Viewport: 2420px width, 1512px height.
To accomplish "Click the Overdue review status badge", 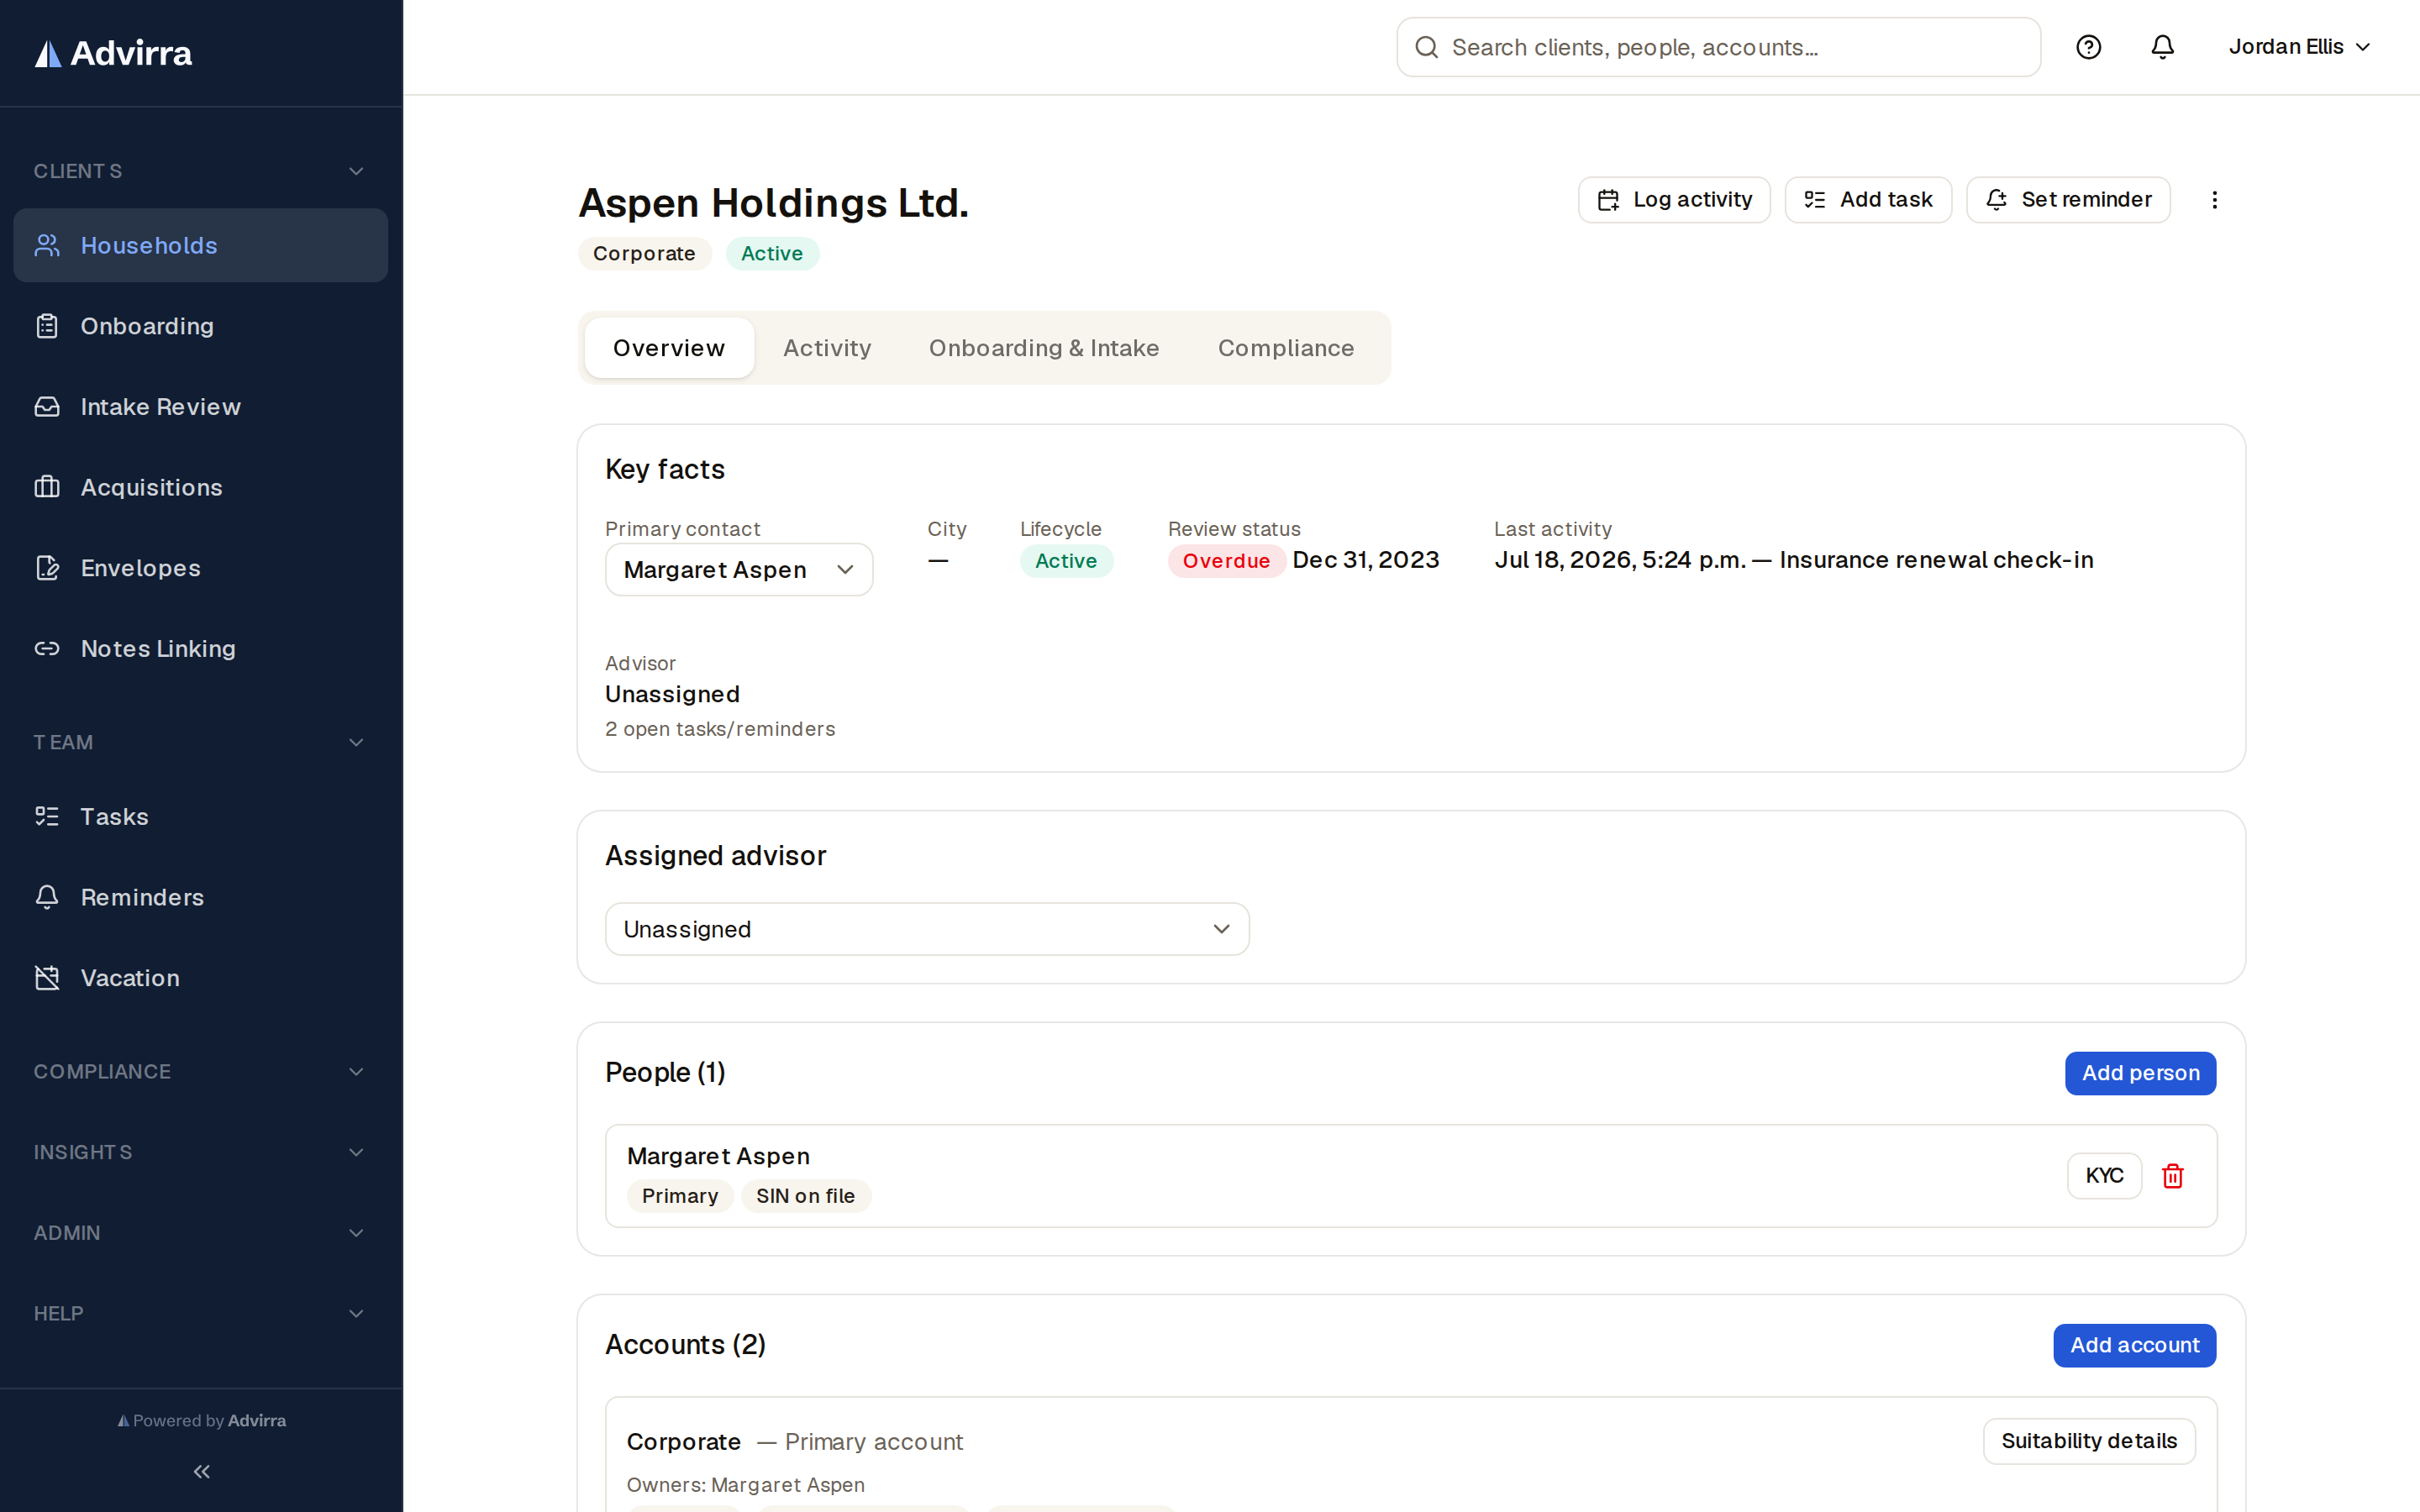I will (x=1226, y=561).
